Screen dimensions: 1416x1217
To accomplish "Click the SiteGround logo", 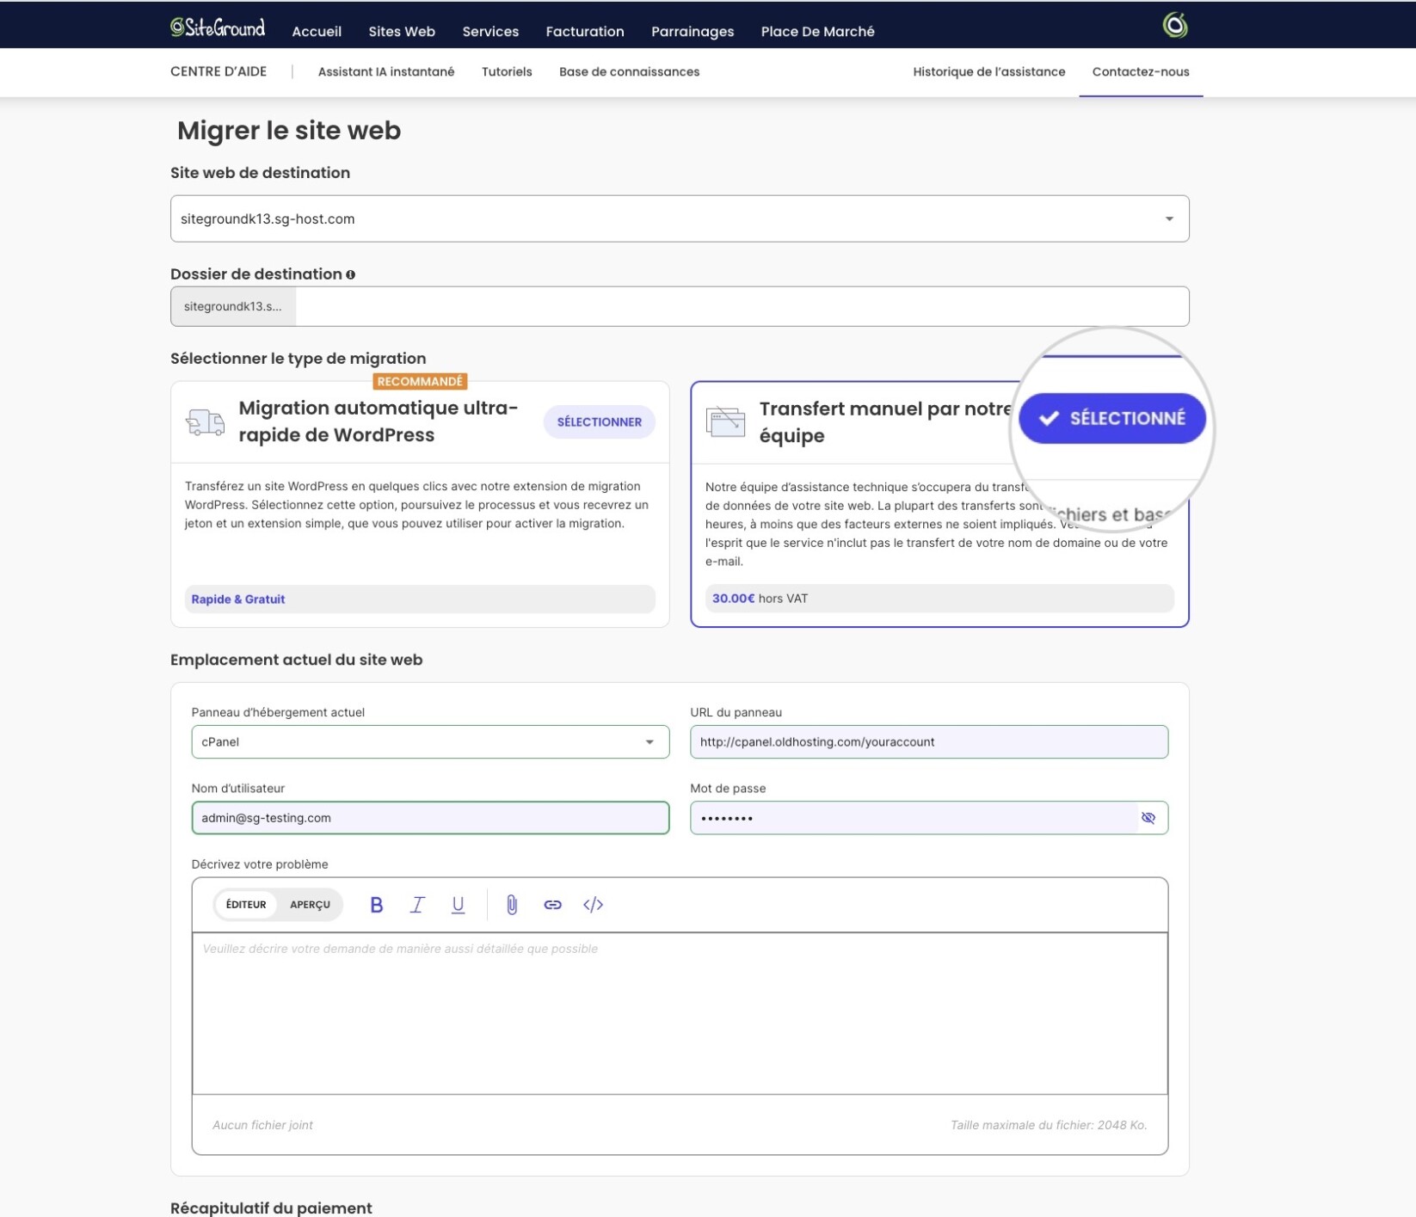I will (x=218, y=28).
